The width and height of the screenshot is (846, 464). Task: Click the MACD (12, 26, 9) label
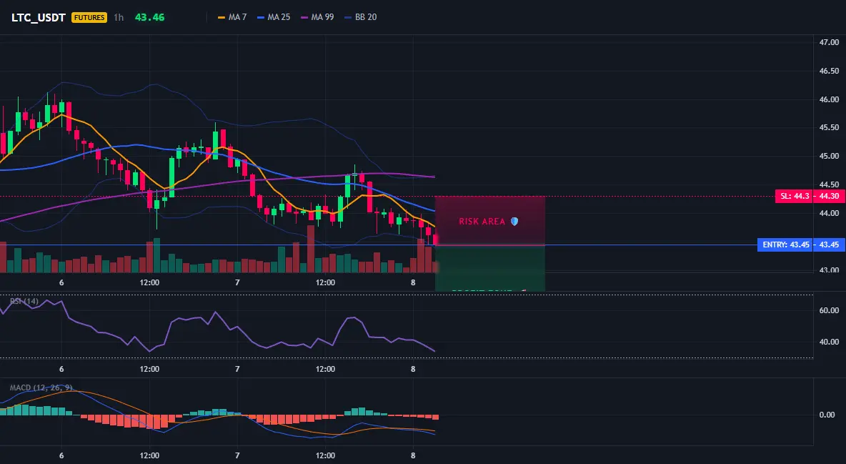(41, 388)
